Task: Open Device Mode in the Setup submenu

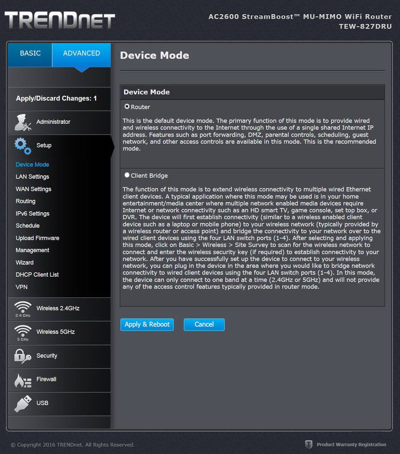Action: [32, 165]
